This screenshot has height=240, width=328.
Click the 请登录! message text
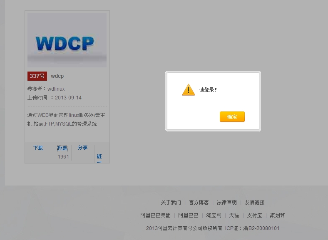point(208,90)
